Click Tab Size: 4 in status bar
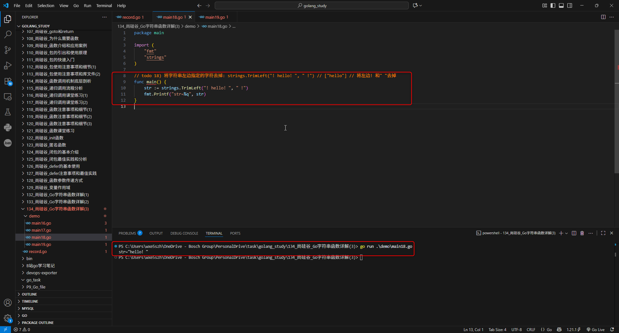This screenshot has width=619, height=333. [x=497, y=329]
